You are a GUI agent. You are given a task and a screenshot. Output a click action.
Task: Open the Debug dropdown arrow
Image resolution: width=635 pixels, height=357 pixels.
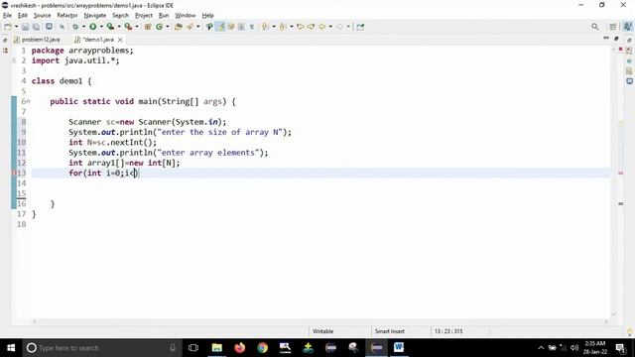(83, 27)
